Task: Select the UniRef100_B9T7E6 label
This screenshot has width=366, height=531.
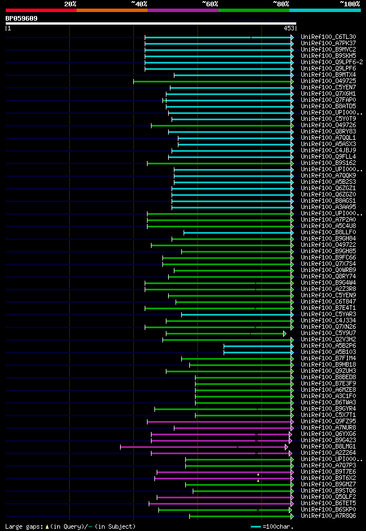Action: click(x=328, y=472)
